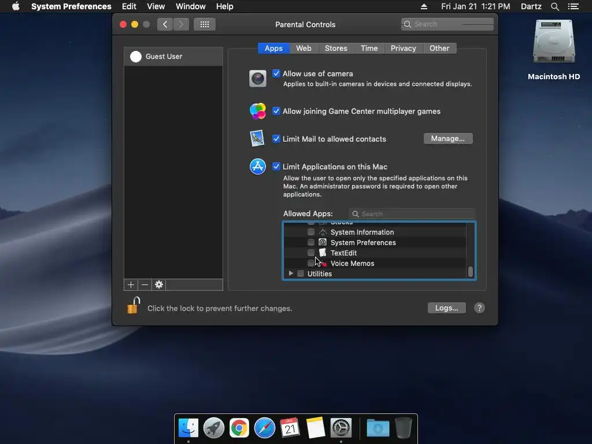Click the Allowed Apps search field

(412, 214)
